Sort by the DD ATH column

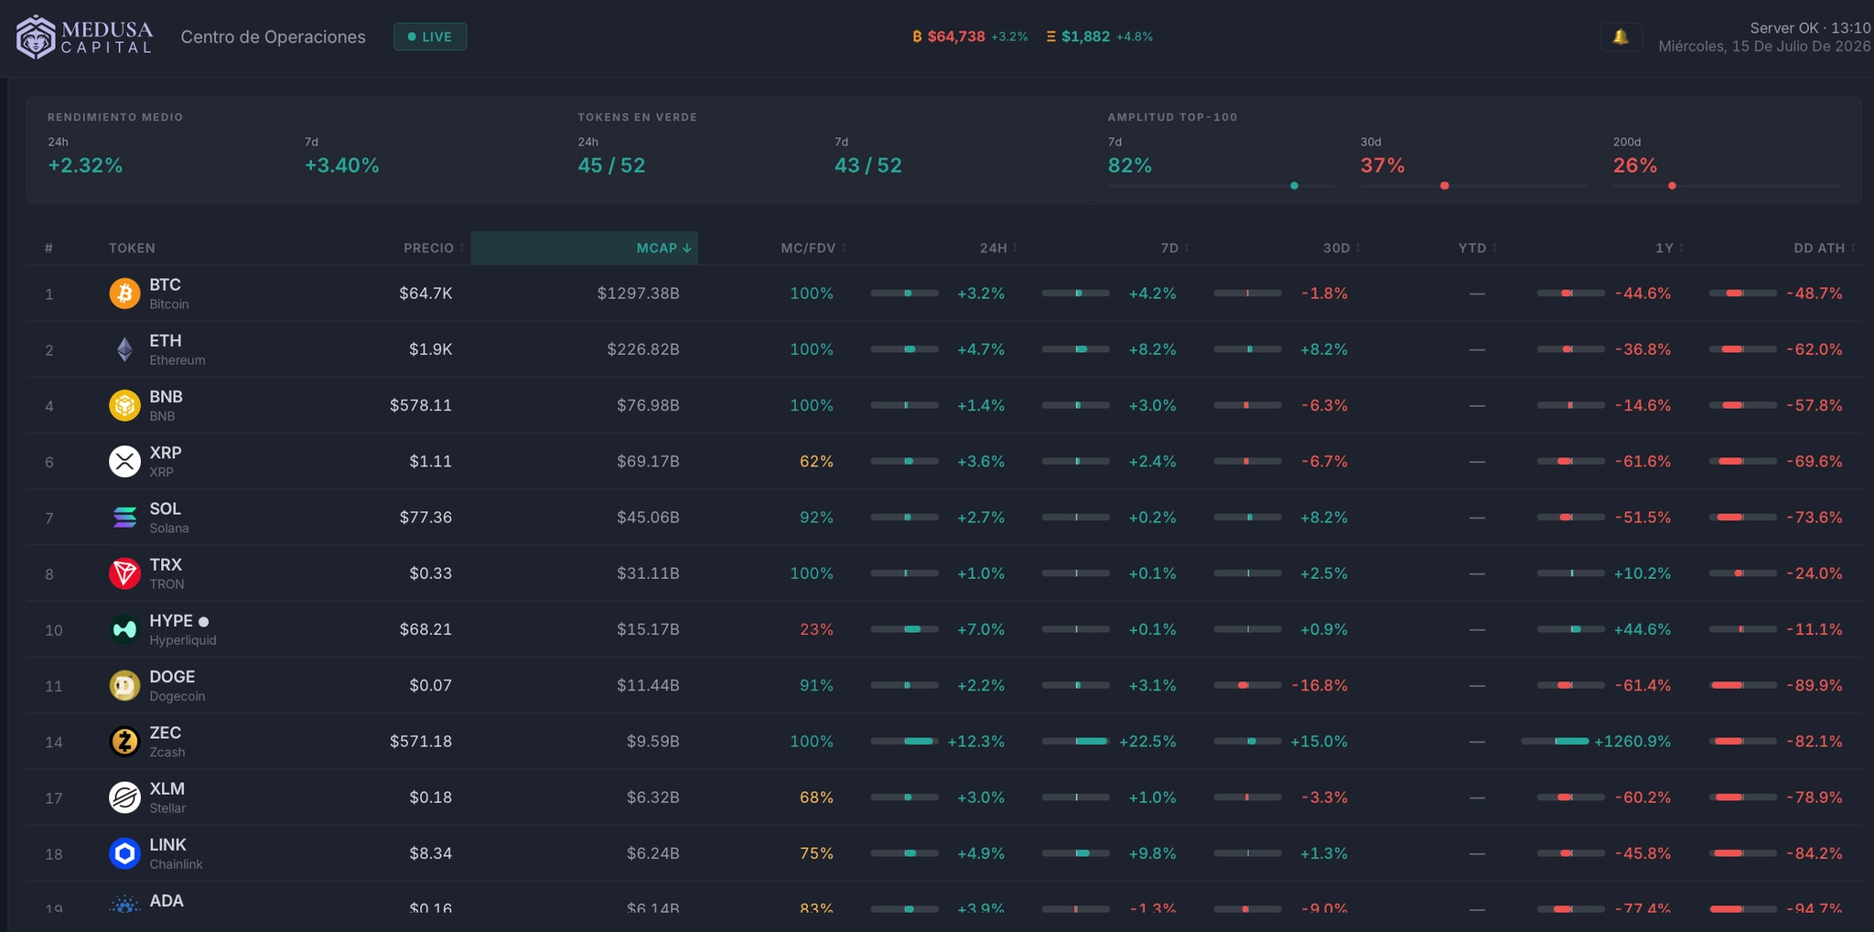click(x=1825, y=248)
